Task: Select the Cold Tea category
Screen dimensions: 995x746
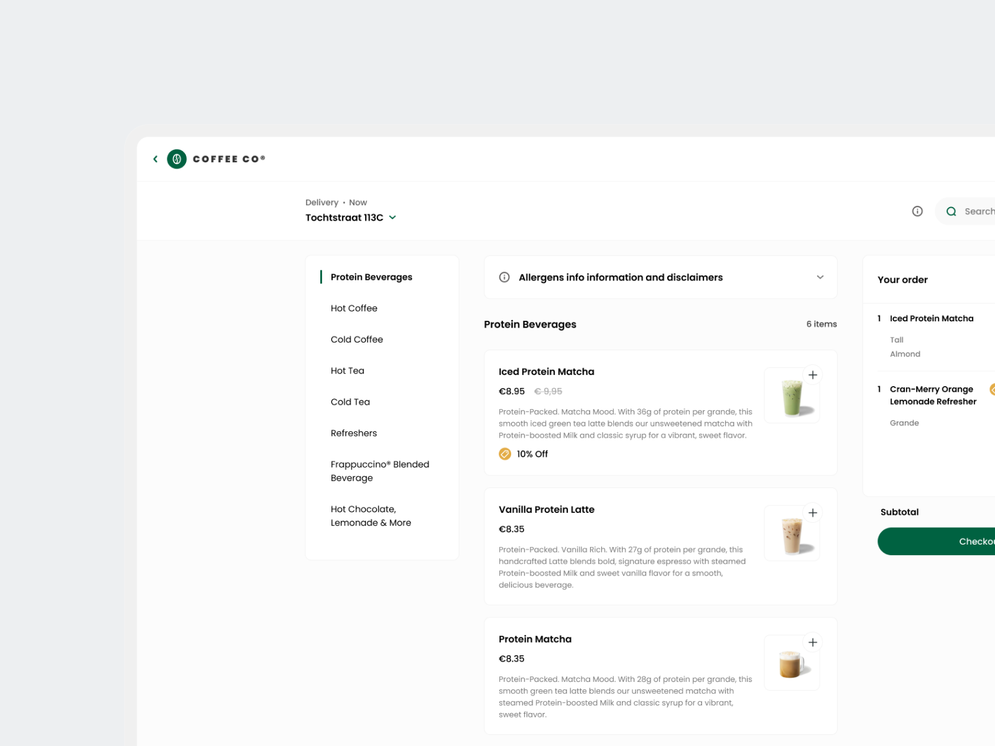Action: [x=350, y=402]
